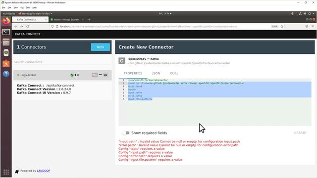
Task: Click the logs-broker topology icon
Action: pos(106,75)
